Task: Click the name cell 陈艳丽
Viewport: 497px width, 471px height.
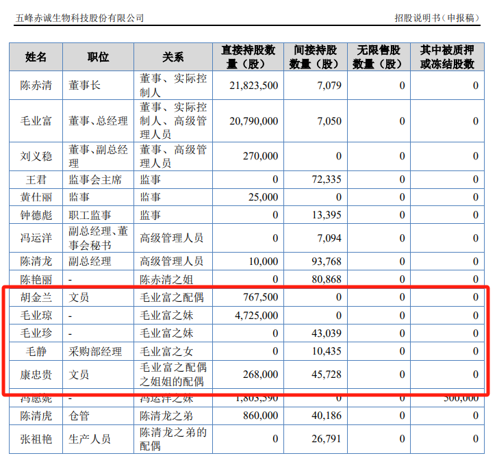Action: 36,279
